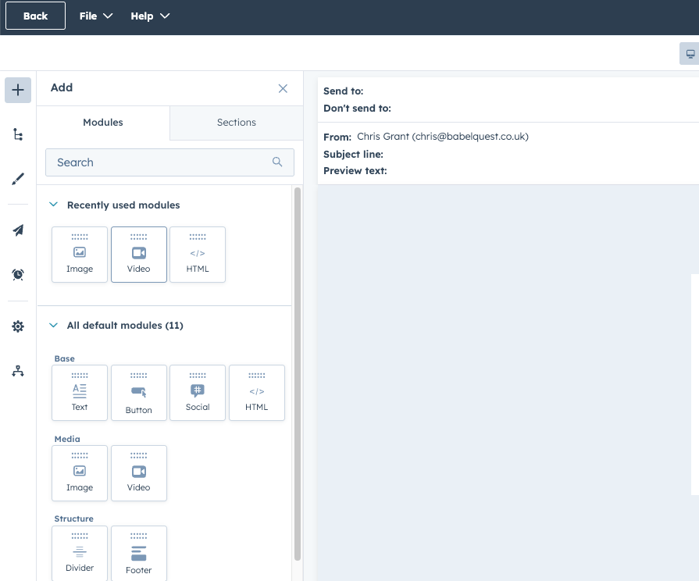Select the paintbrush design icon
This screenshot has height=581, width=699.
tap(18, 180)
